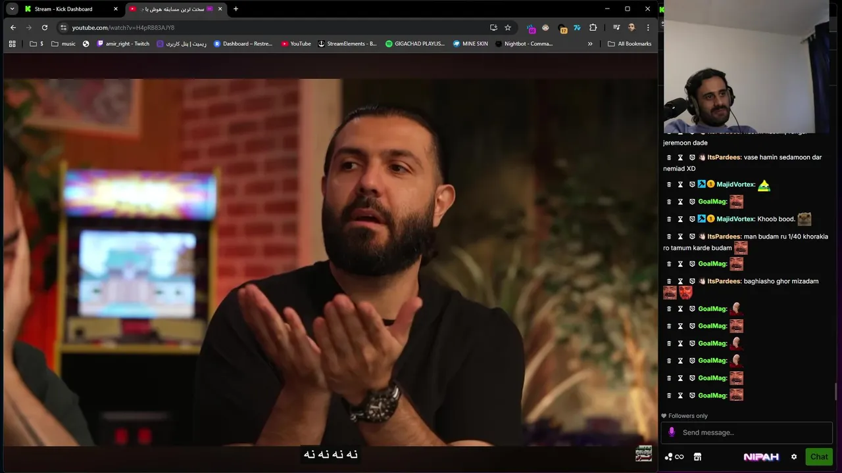842x473 pixels.
Task: Bookmark this page with the star
Action: tap(507, 28)
